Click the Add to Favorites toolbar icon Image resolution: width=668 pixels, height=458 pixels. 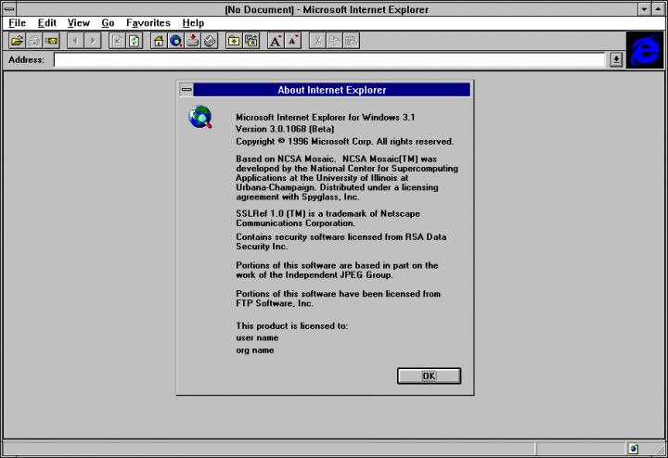250,41
